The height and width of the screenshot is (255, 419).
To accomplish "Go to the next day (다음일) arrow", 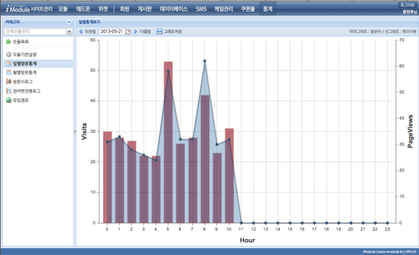I will click(136, 32).
